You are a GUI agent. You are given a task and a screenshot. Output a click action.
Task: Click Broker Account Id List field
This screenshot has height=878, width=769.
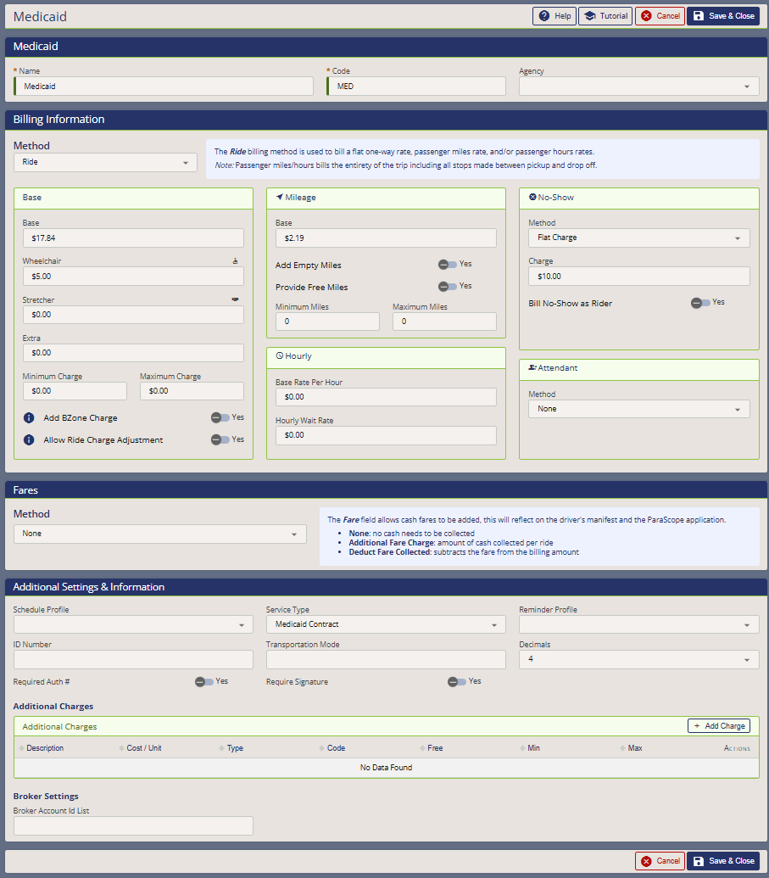(x=133, y=825)
